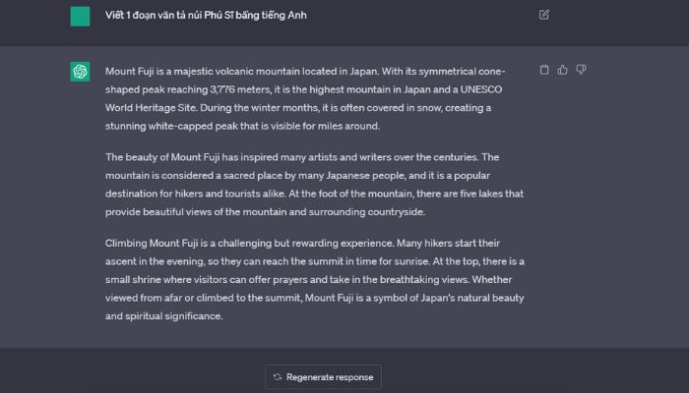Mark the response with thumbs down

(x=581, y=70)
